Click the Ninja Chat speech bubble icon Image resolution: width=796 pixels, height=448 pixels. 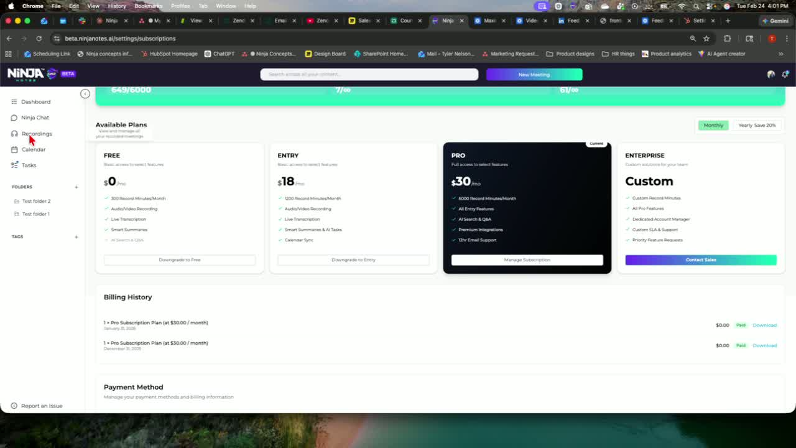[14, 118]
